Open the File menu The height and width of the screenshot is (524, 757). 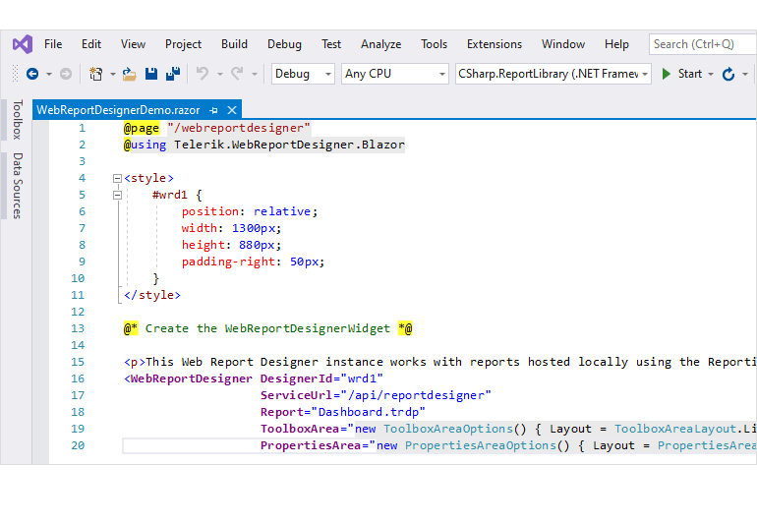53,44
